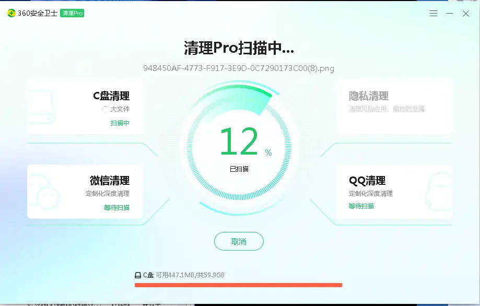This screenshot has width=480, height=306.
Task: Click 等待扫描 under 微信清理
Action: 116,207
